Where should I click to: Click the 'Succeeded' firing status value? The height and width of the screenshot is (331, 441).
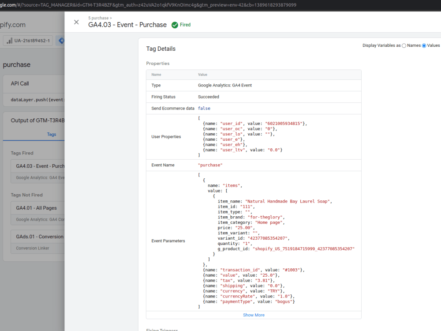pyautogui.click(x=209, y=97)
